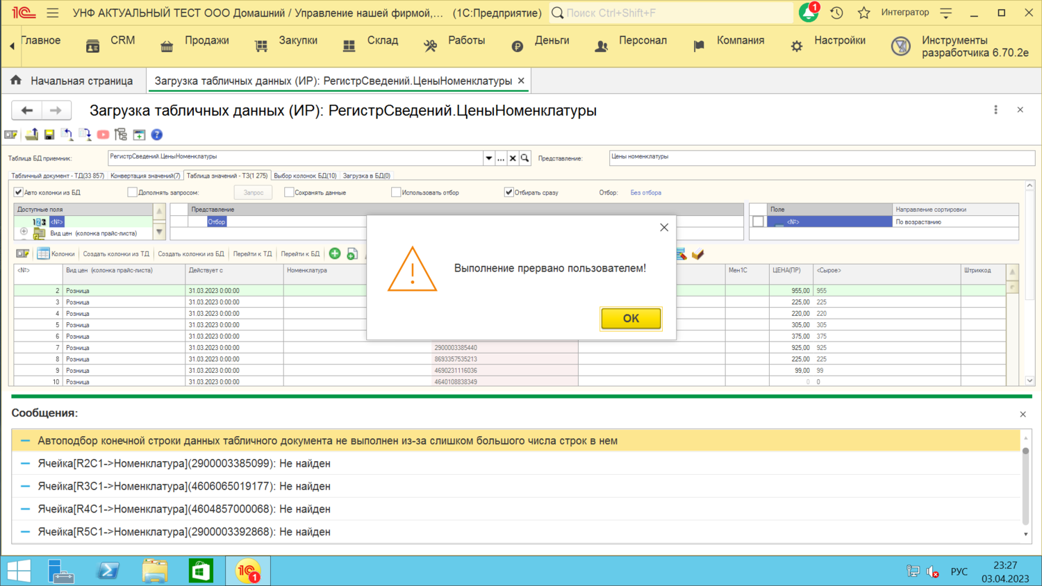
Task: Toggle 'Авто колонки из БД' checkbox
Action: [x=19, y=192]
